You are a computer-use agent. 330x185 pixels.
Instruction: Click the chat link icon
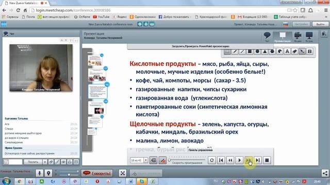pos(57,162)
